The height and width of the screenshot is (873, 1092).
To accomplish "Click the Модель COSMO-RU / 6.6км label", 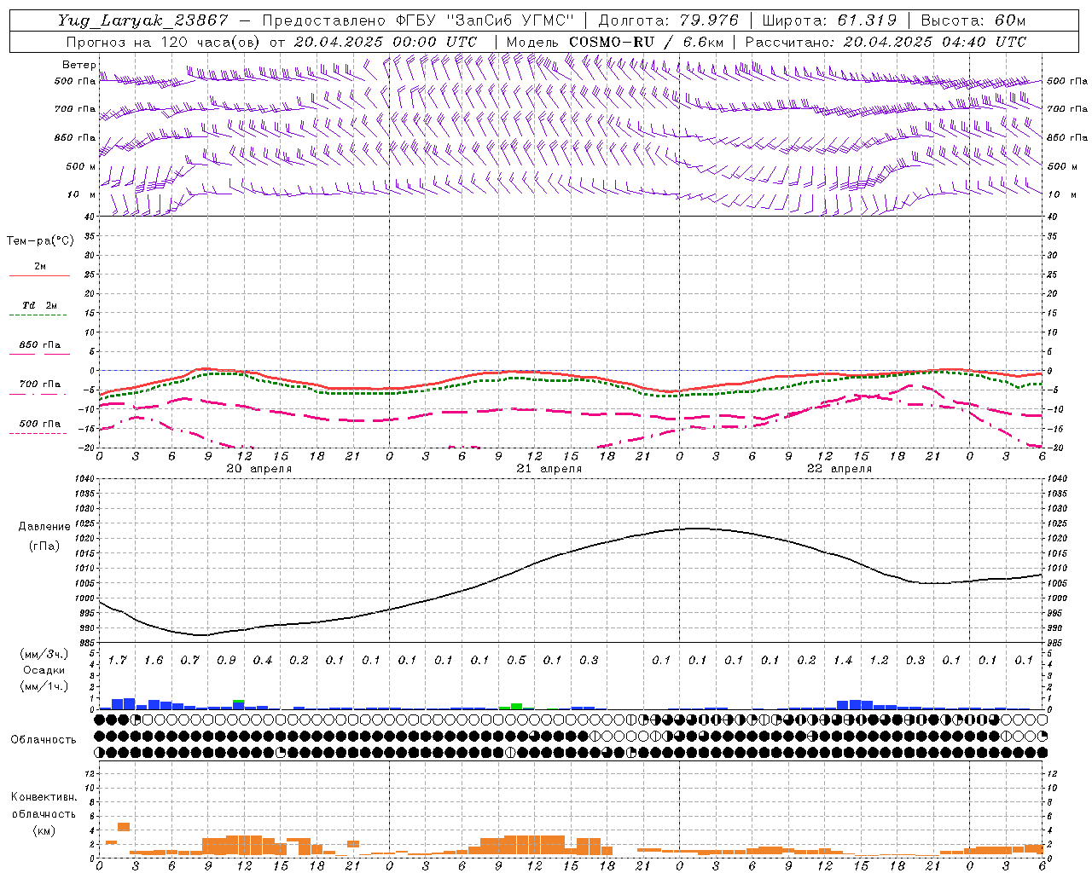I will coord(615,42).
